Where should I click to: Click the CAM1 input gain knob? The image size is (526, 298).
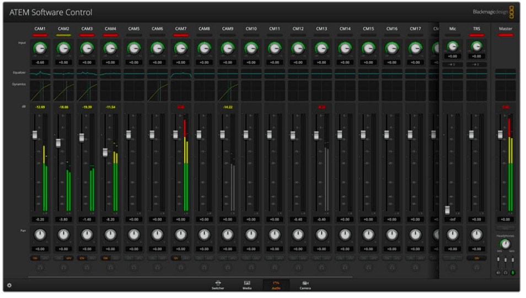click(40, 48)
